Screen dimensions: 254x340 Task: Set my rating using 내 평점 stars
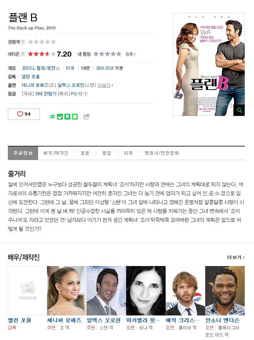107,54
